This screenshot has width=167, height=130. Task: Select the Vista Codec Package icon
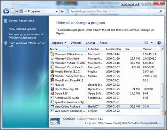(x=52, y=106)
